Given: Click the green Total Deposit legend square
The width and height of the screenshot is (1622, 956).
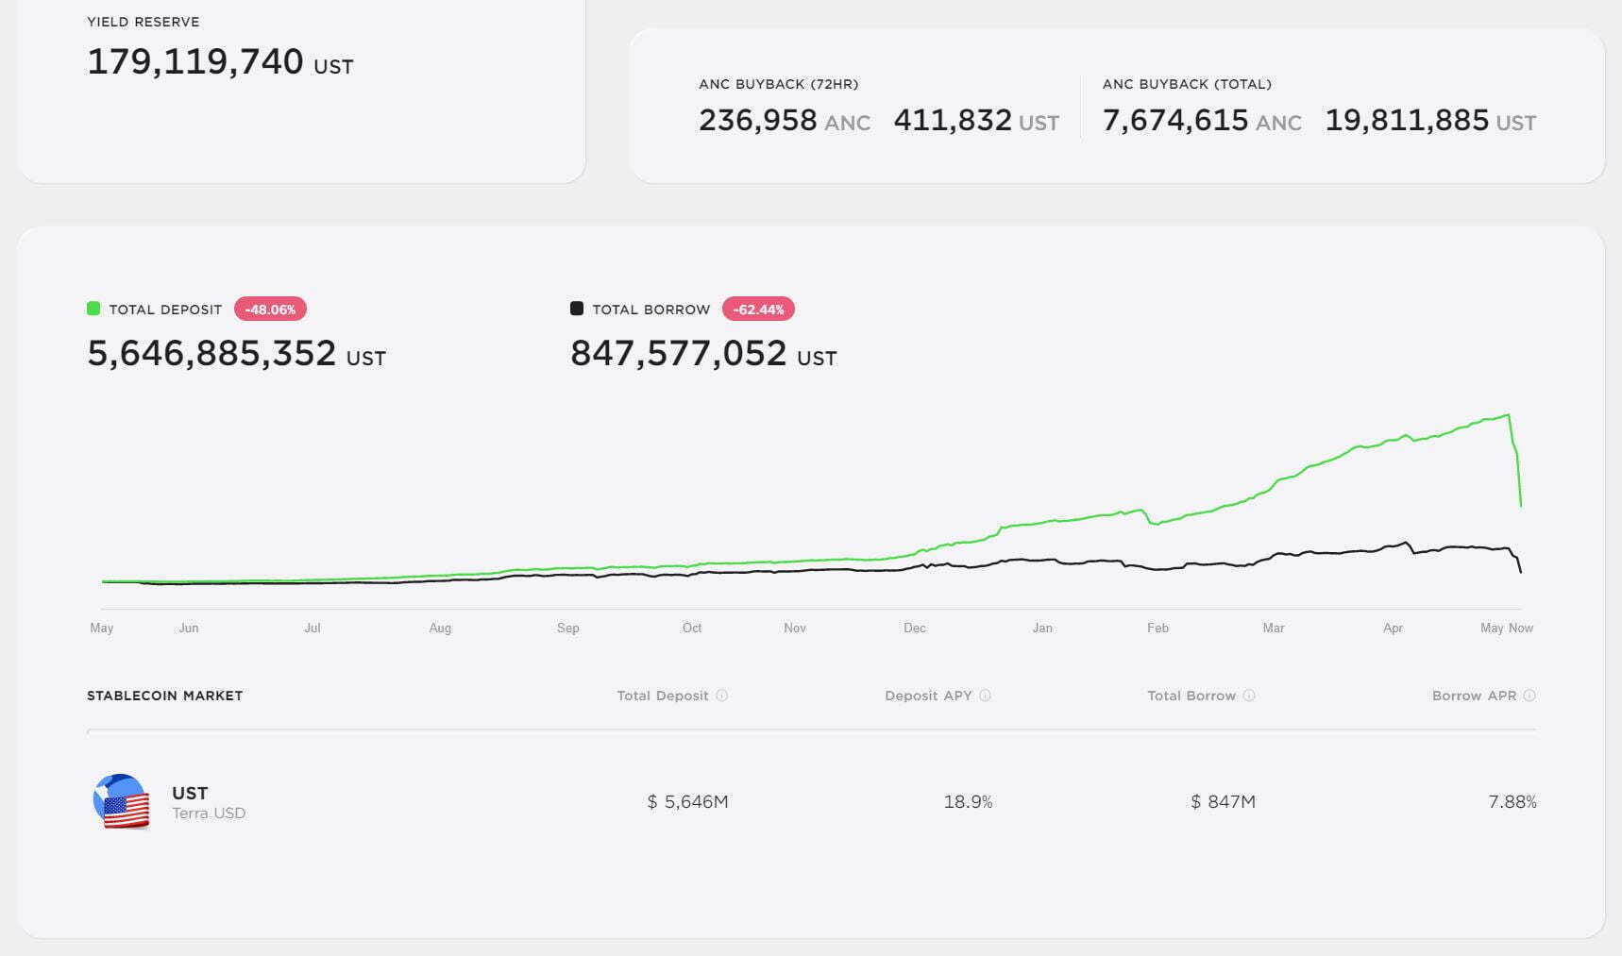Looking at the screenshot, I should click(x=93, y=309).
